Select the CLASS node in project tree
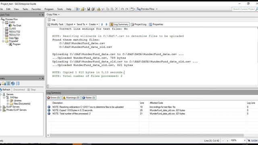Image resolution: width=258 pixels, height=145 pixels. pos(12,29)
